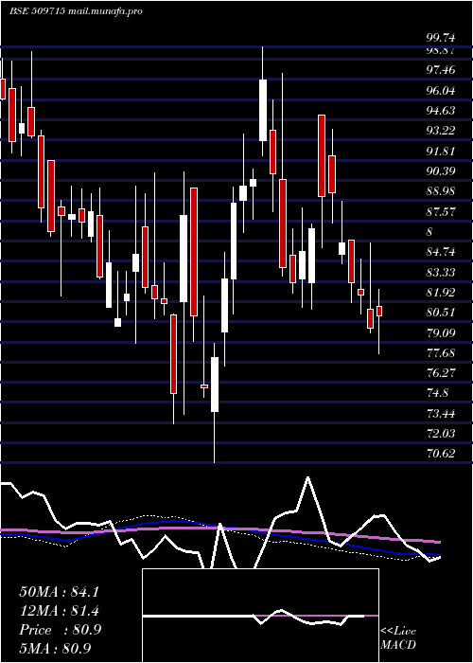Screen dimensions: 473x663
Task: Click the 12MA : 81.4 readout
Action: click(x=59, y=611)
